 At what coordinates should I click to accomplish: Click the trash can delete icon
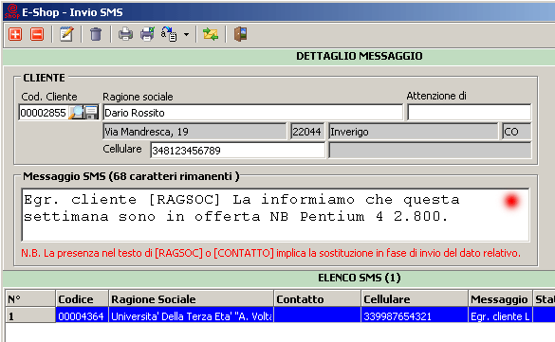pyautogui.click(x=96, y=34)
